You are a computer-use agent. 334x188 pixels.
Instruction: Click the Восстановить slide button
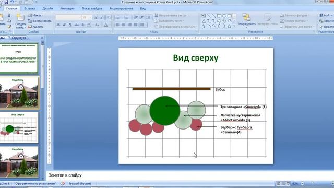coord(40,21)
